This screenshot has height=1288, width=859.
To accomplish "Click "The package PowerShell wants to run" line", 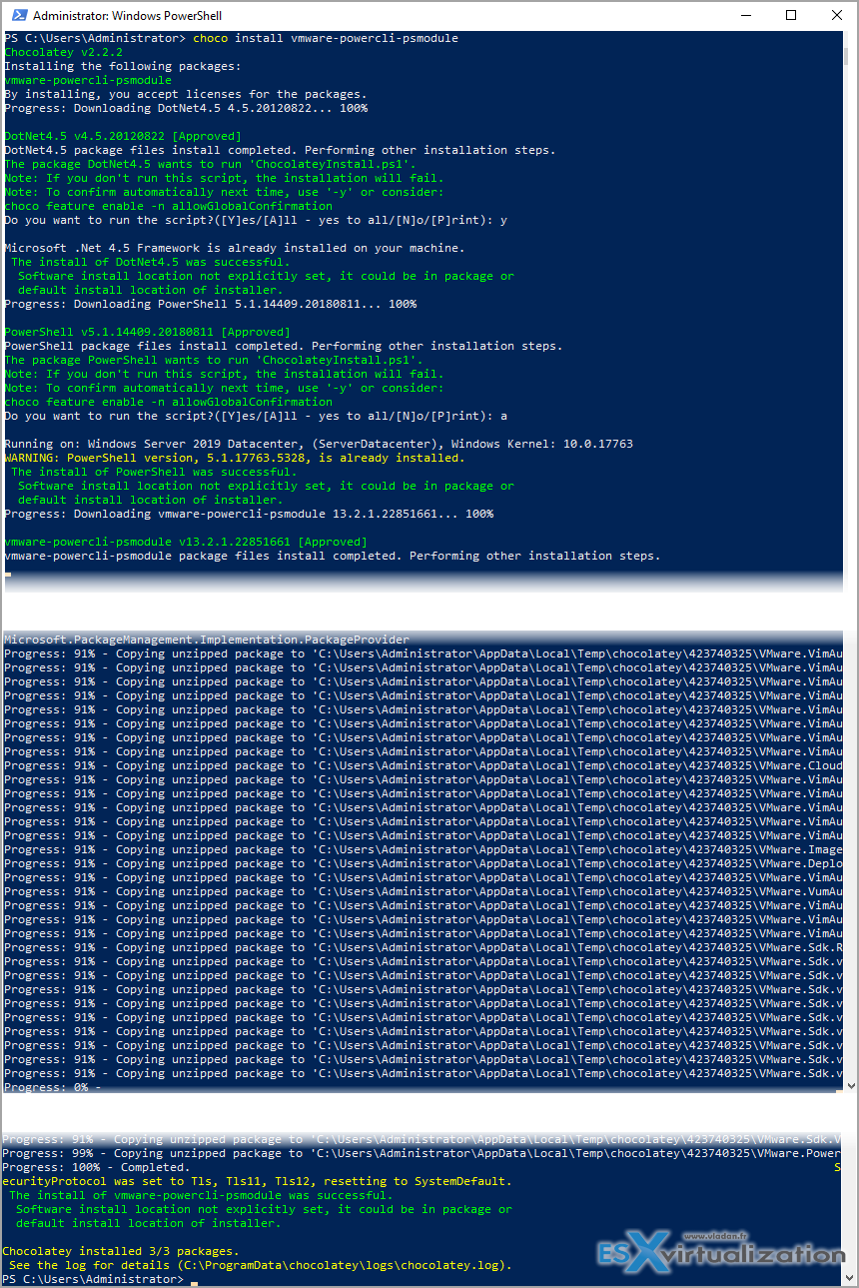I will [214, 360].
